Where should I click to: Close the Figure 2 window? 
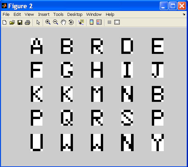(x=182, y=6)
